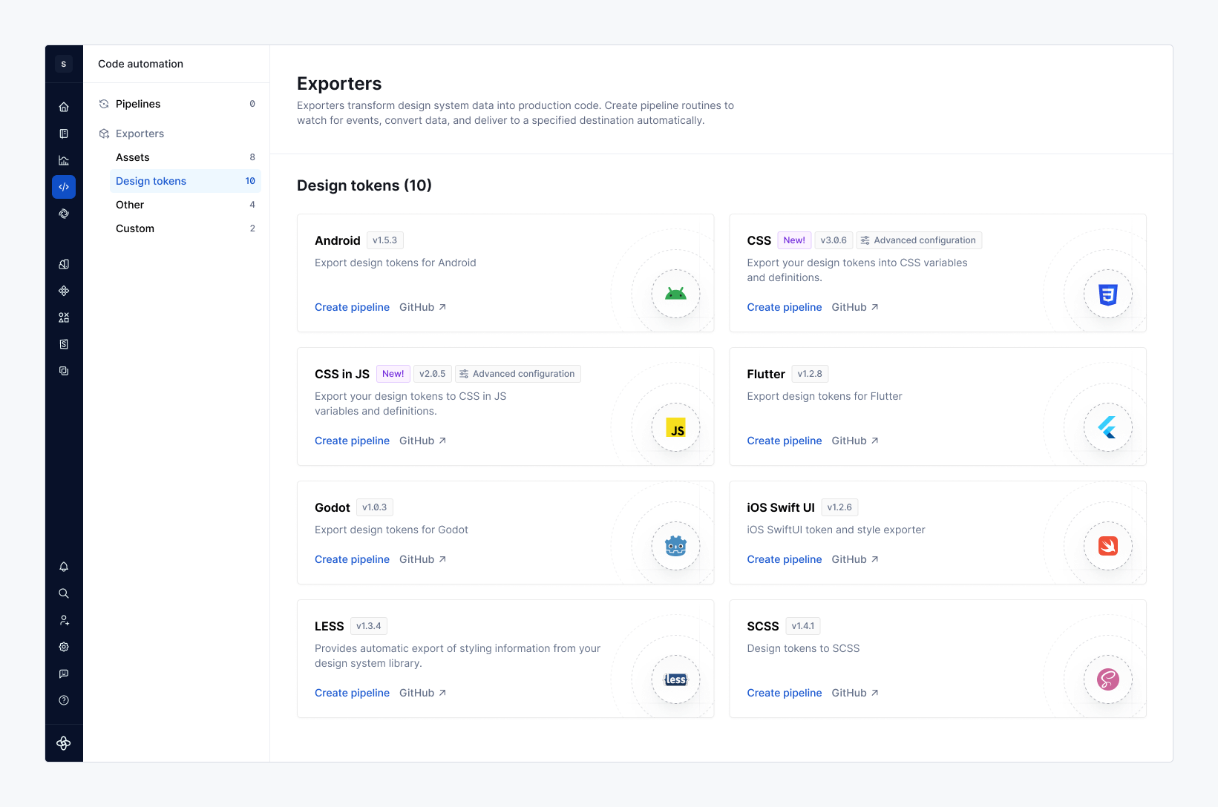Click the Godot robot icon
Viewport: 1218px width, 807px height.
pyautogui.click(x=675, y=546)
